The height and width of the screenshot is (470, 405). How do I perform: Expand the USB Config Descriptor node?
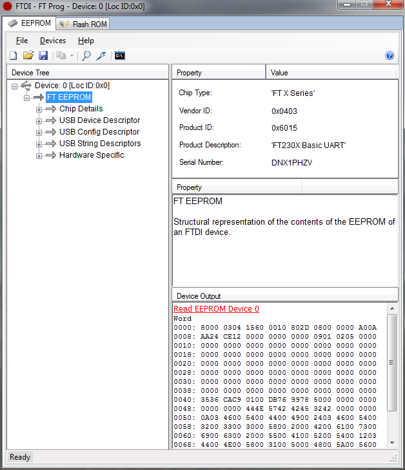coord(39,133)
